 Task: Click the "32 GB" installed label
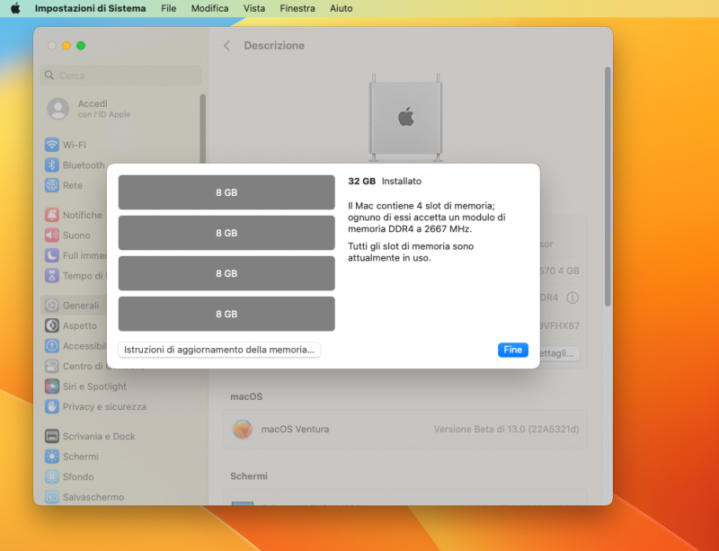362,181
